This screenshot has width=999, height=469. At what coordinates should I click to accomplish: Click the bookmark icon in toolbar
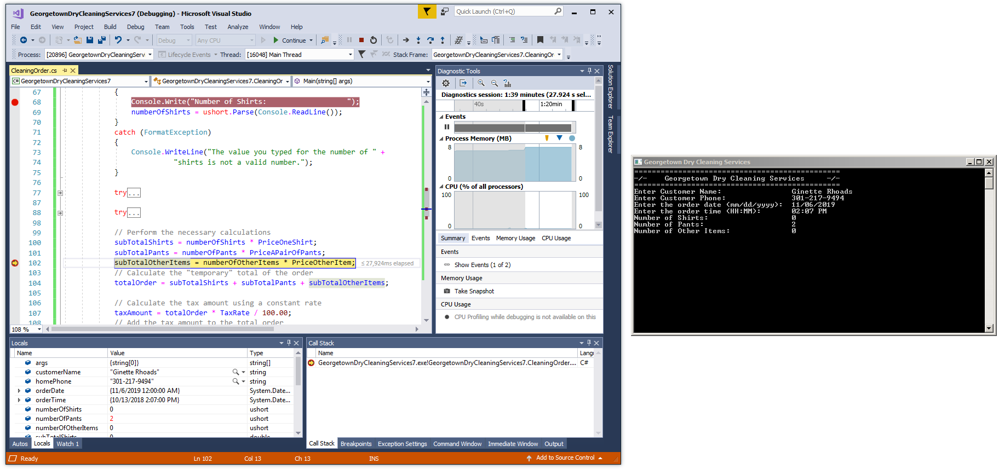(540, 40)
